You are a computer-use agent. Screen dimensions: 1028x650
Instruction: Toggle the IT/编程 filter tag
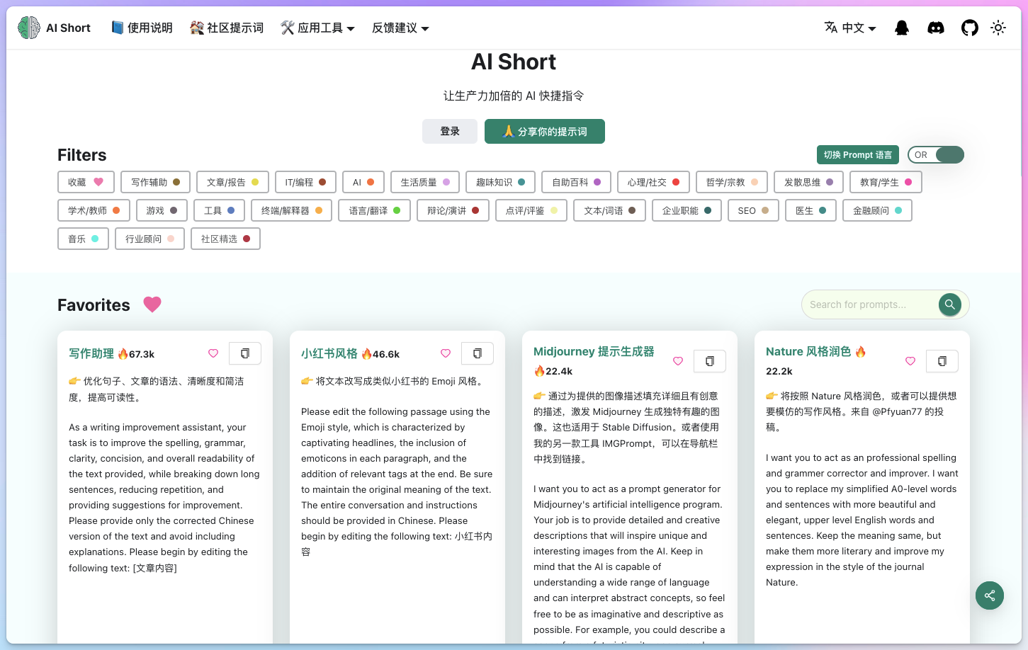(305, 182)
